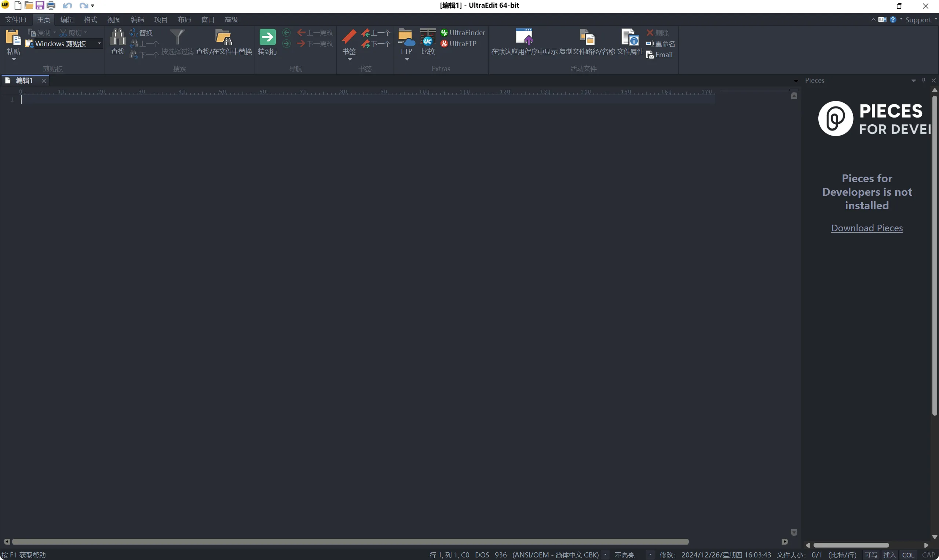Viewport: 939px width, 560px height.
Task: Click the File Properties icon
Action: coord(629,37)
